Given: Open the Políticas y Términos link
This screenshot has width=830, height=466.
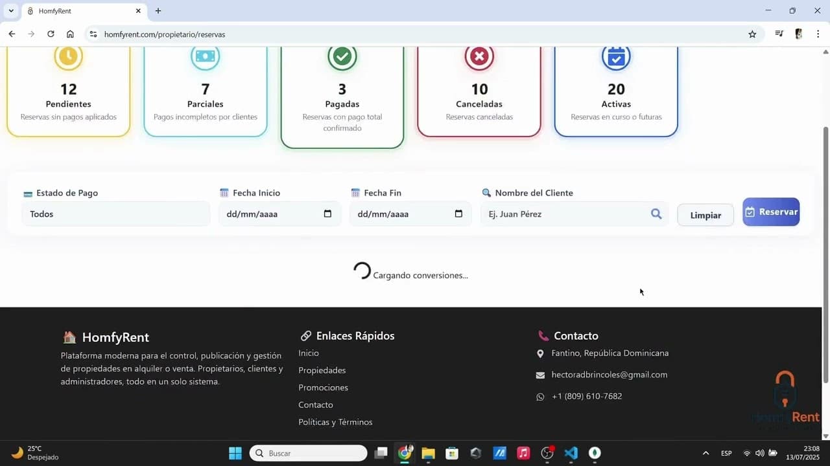Looking at the screenshot, I should (335, 421).
